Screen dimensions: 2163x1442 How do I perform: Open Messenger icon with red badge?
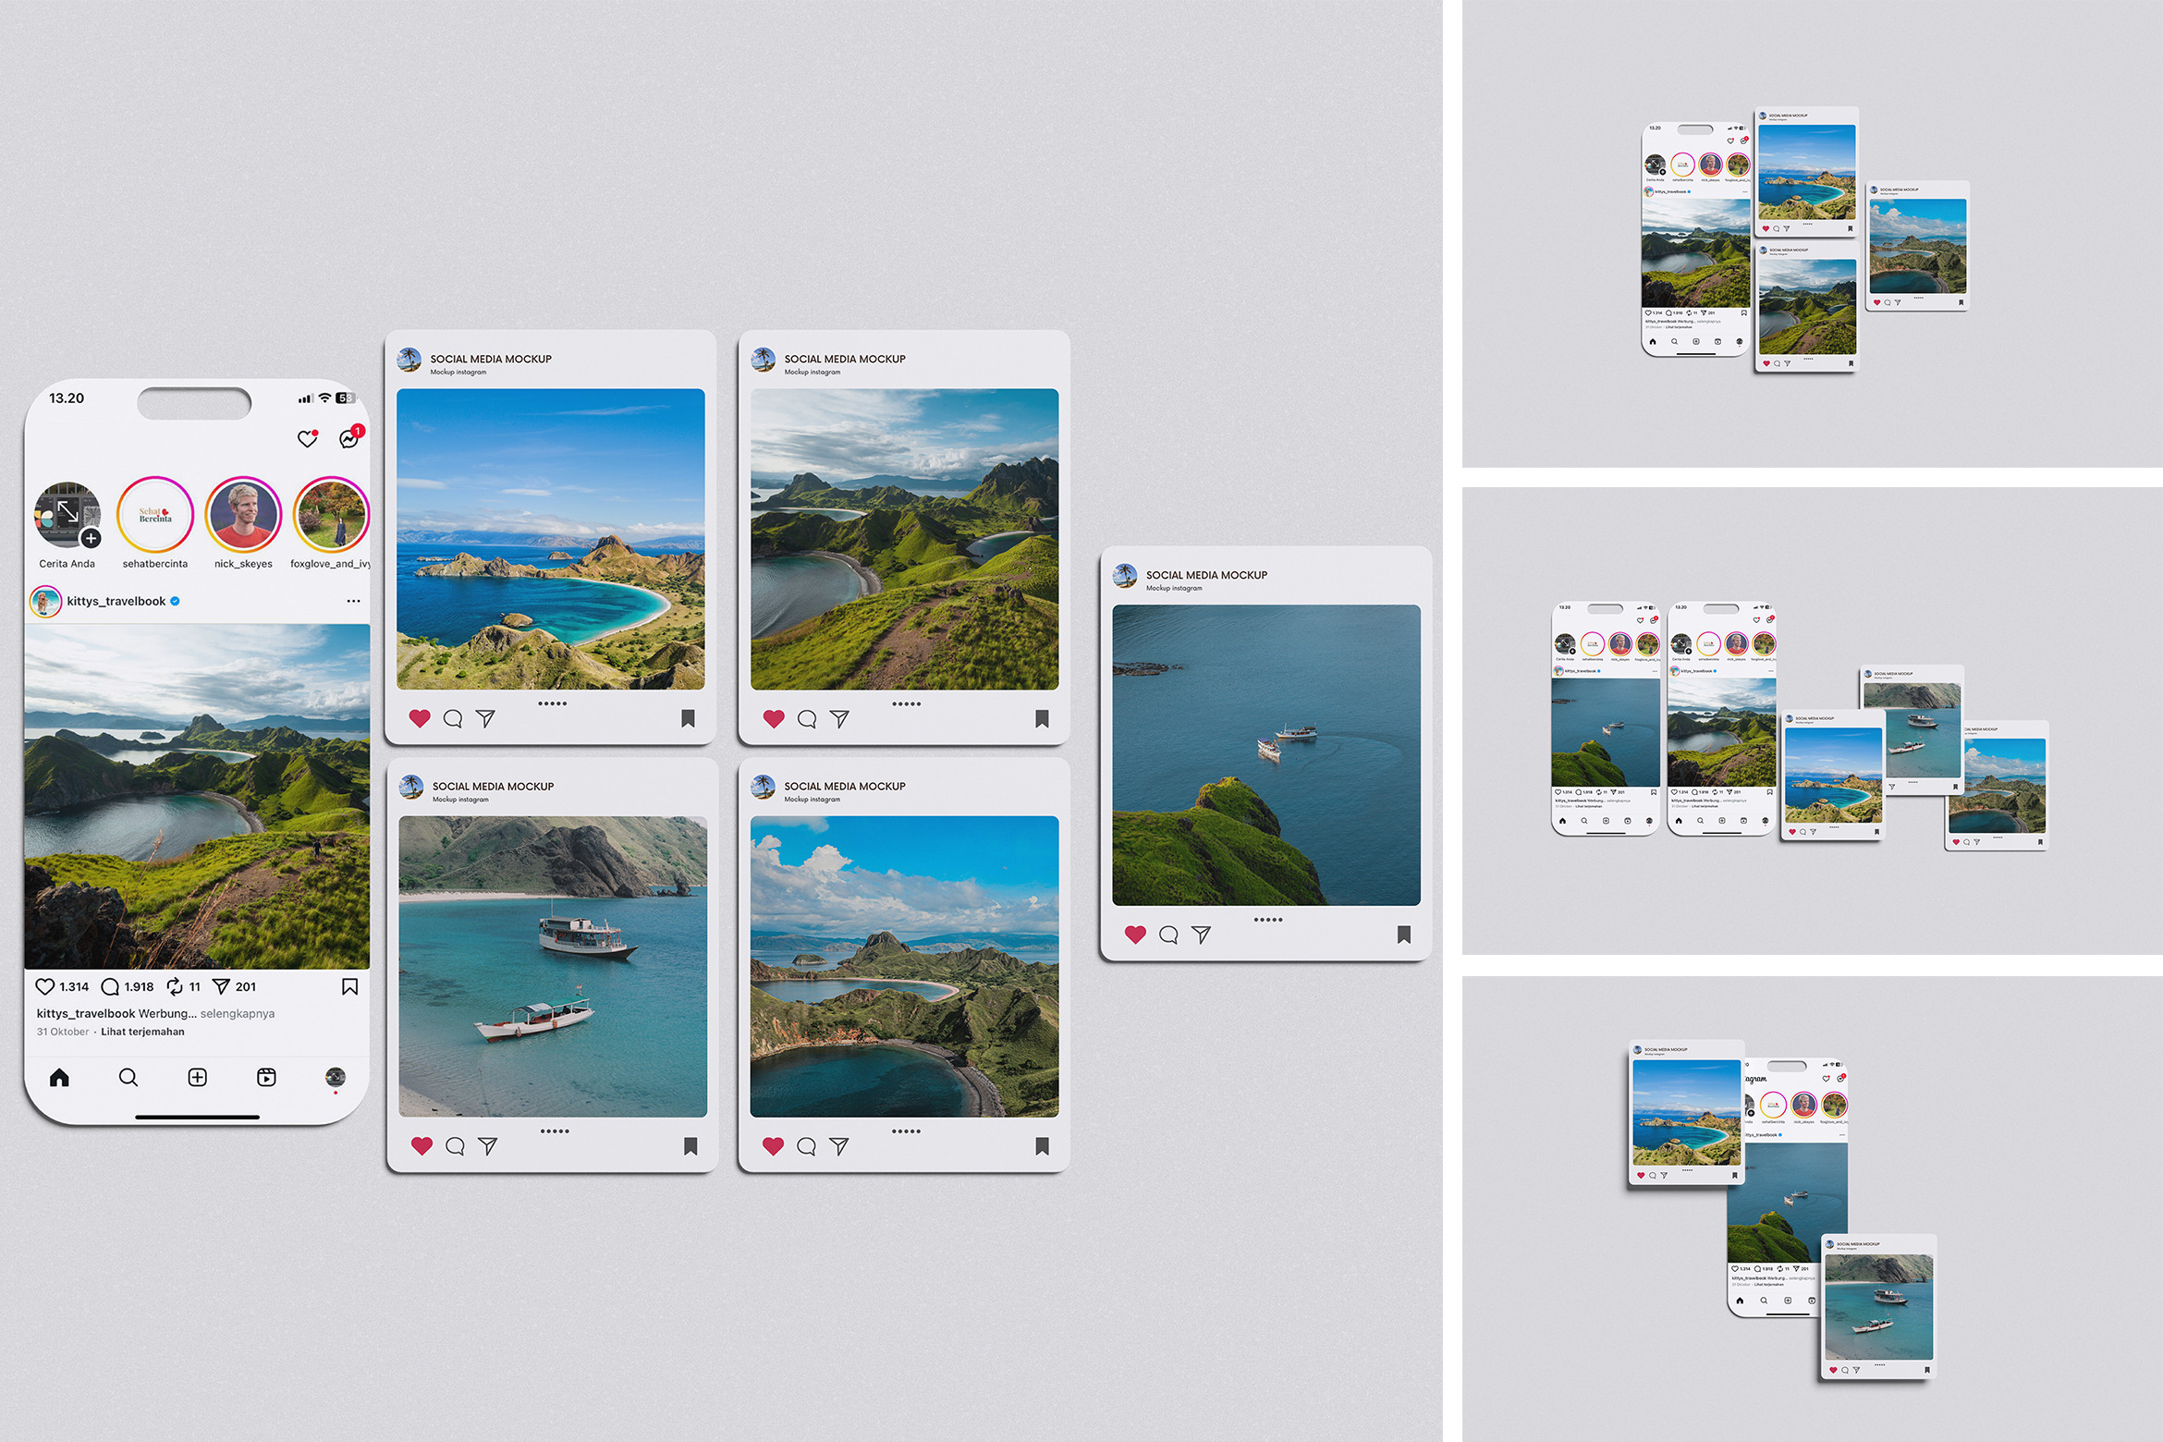coord(348,439)
